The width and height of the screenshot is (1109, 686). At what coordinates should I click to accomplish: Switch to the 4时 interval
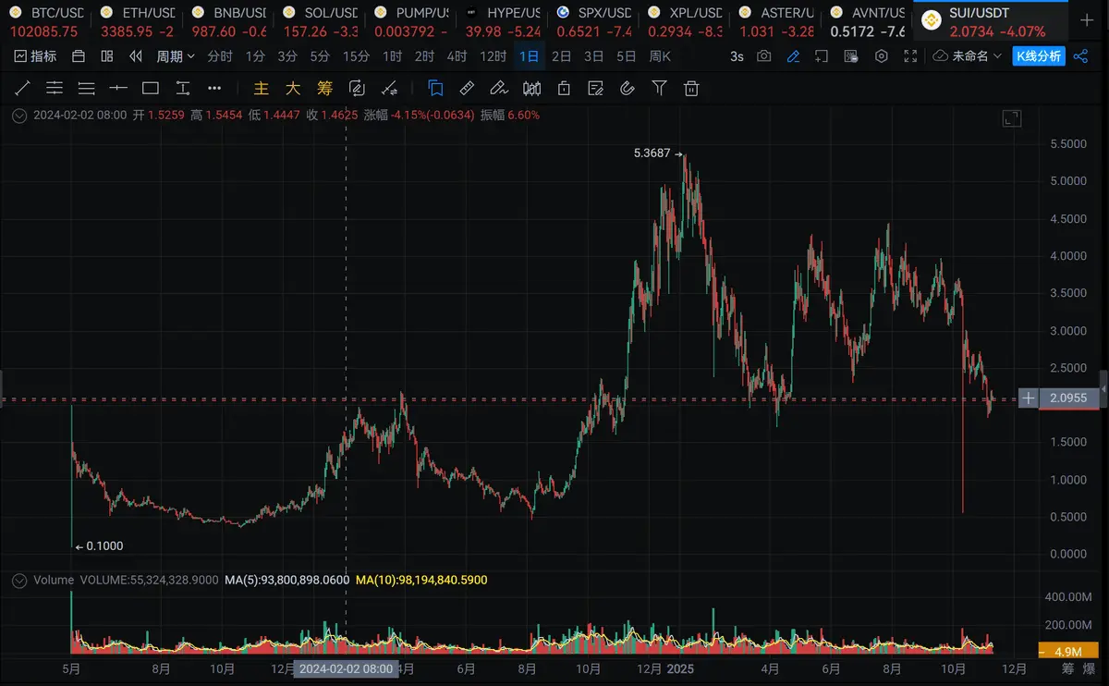457,56
